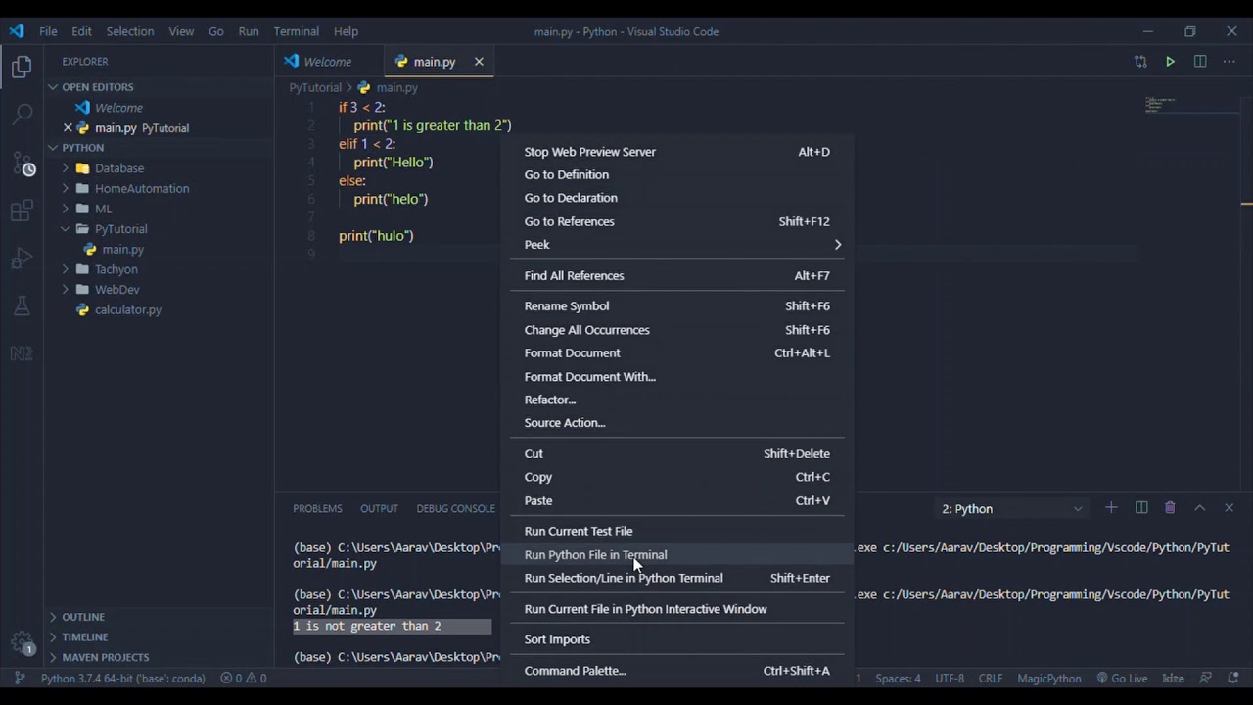Switch to the Output panel tab

point(379,508)
